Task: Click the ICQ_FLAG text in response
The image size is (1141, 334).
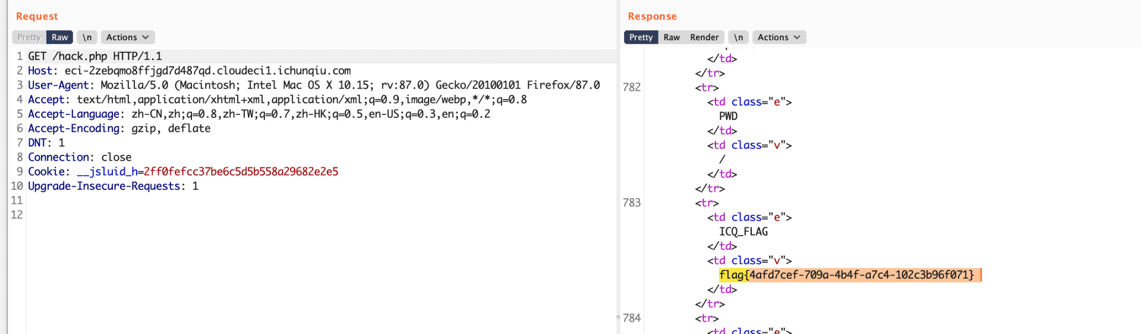Action: (x=743, y=231)
